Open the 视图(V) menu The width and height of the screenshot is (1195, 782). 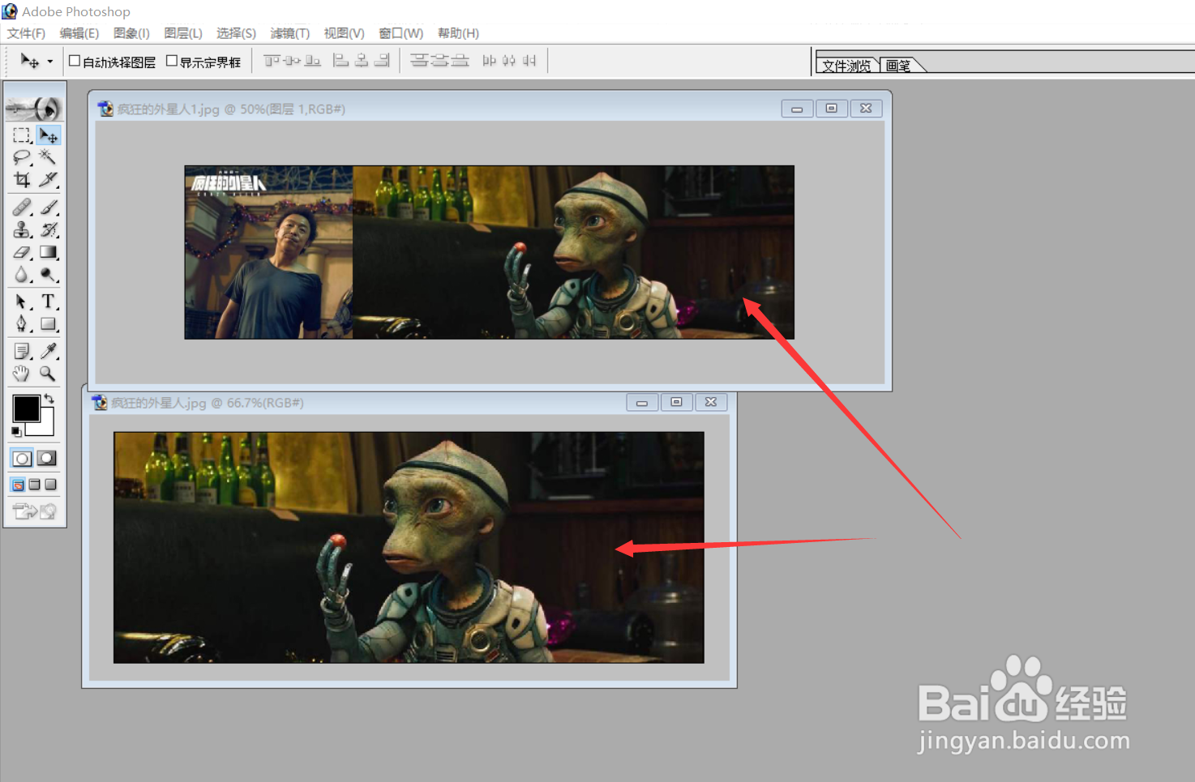[x=344, y=33]
